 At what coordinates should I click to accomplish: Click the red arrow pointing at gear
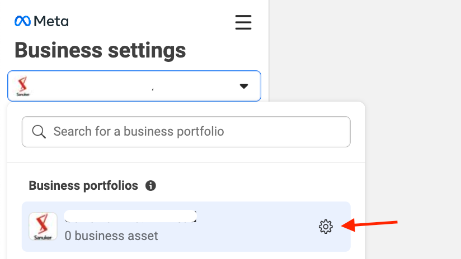pyautogui.click(x=369, y=225)
